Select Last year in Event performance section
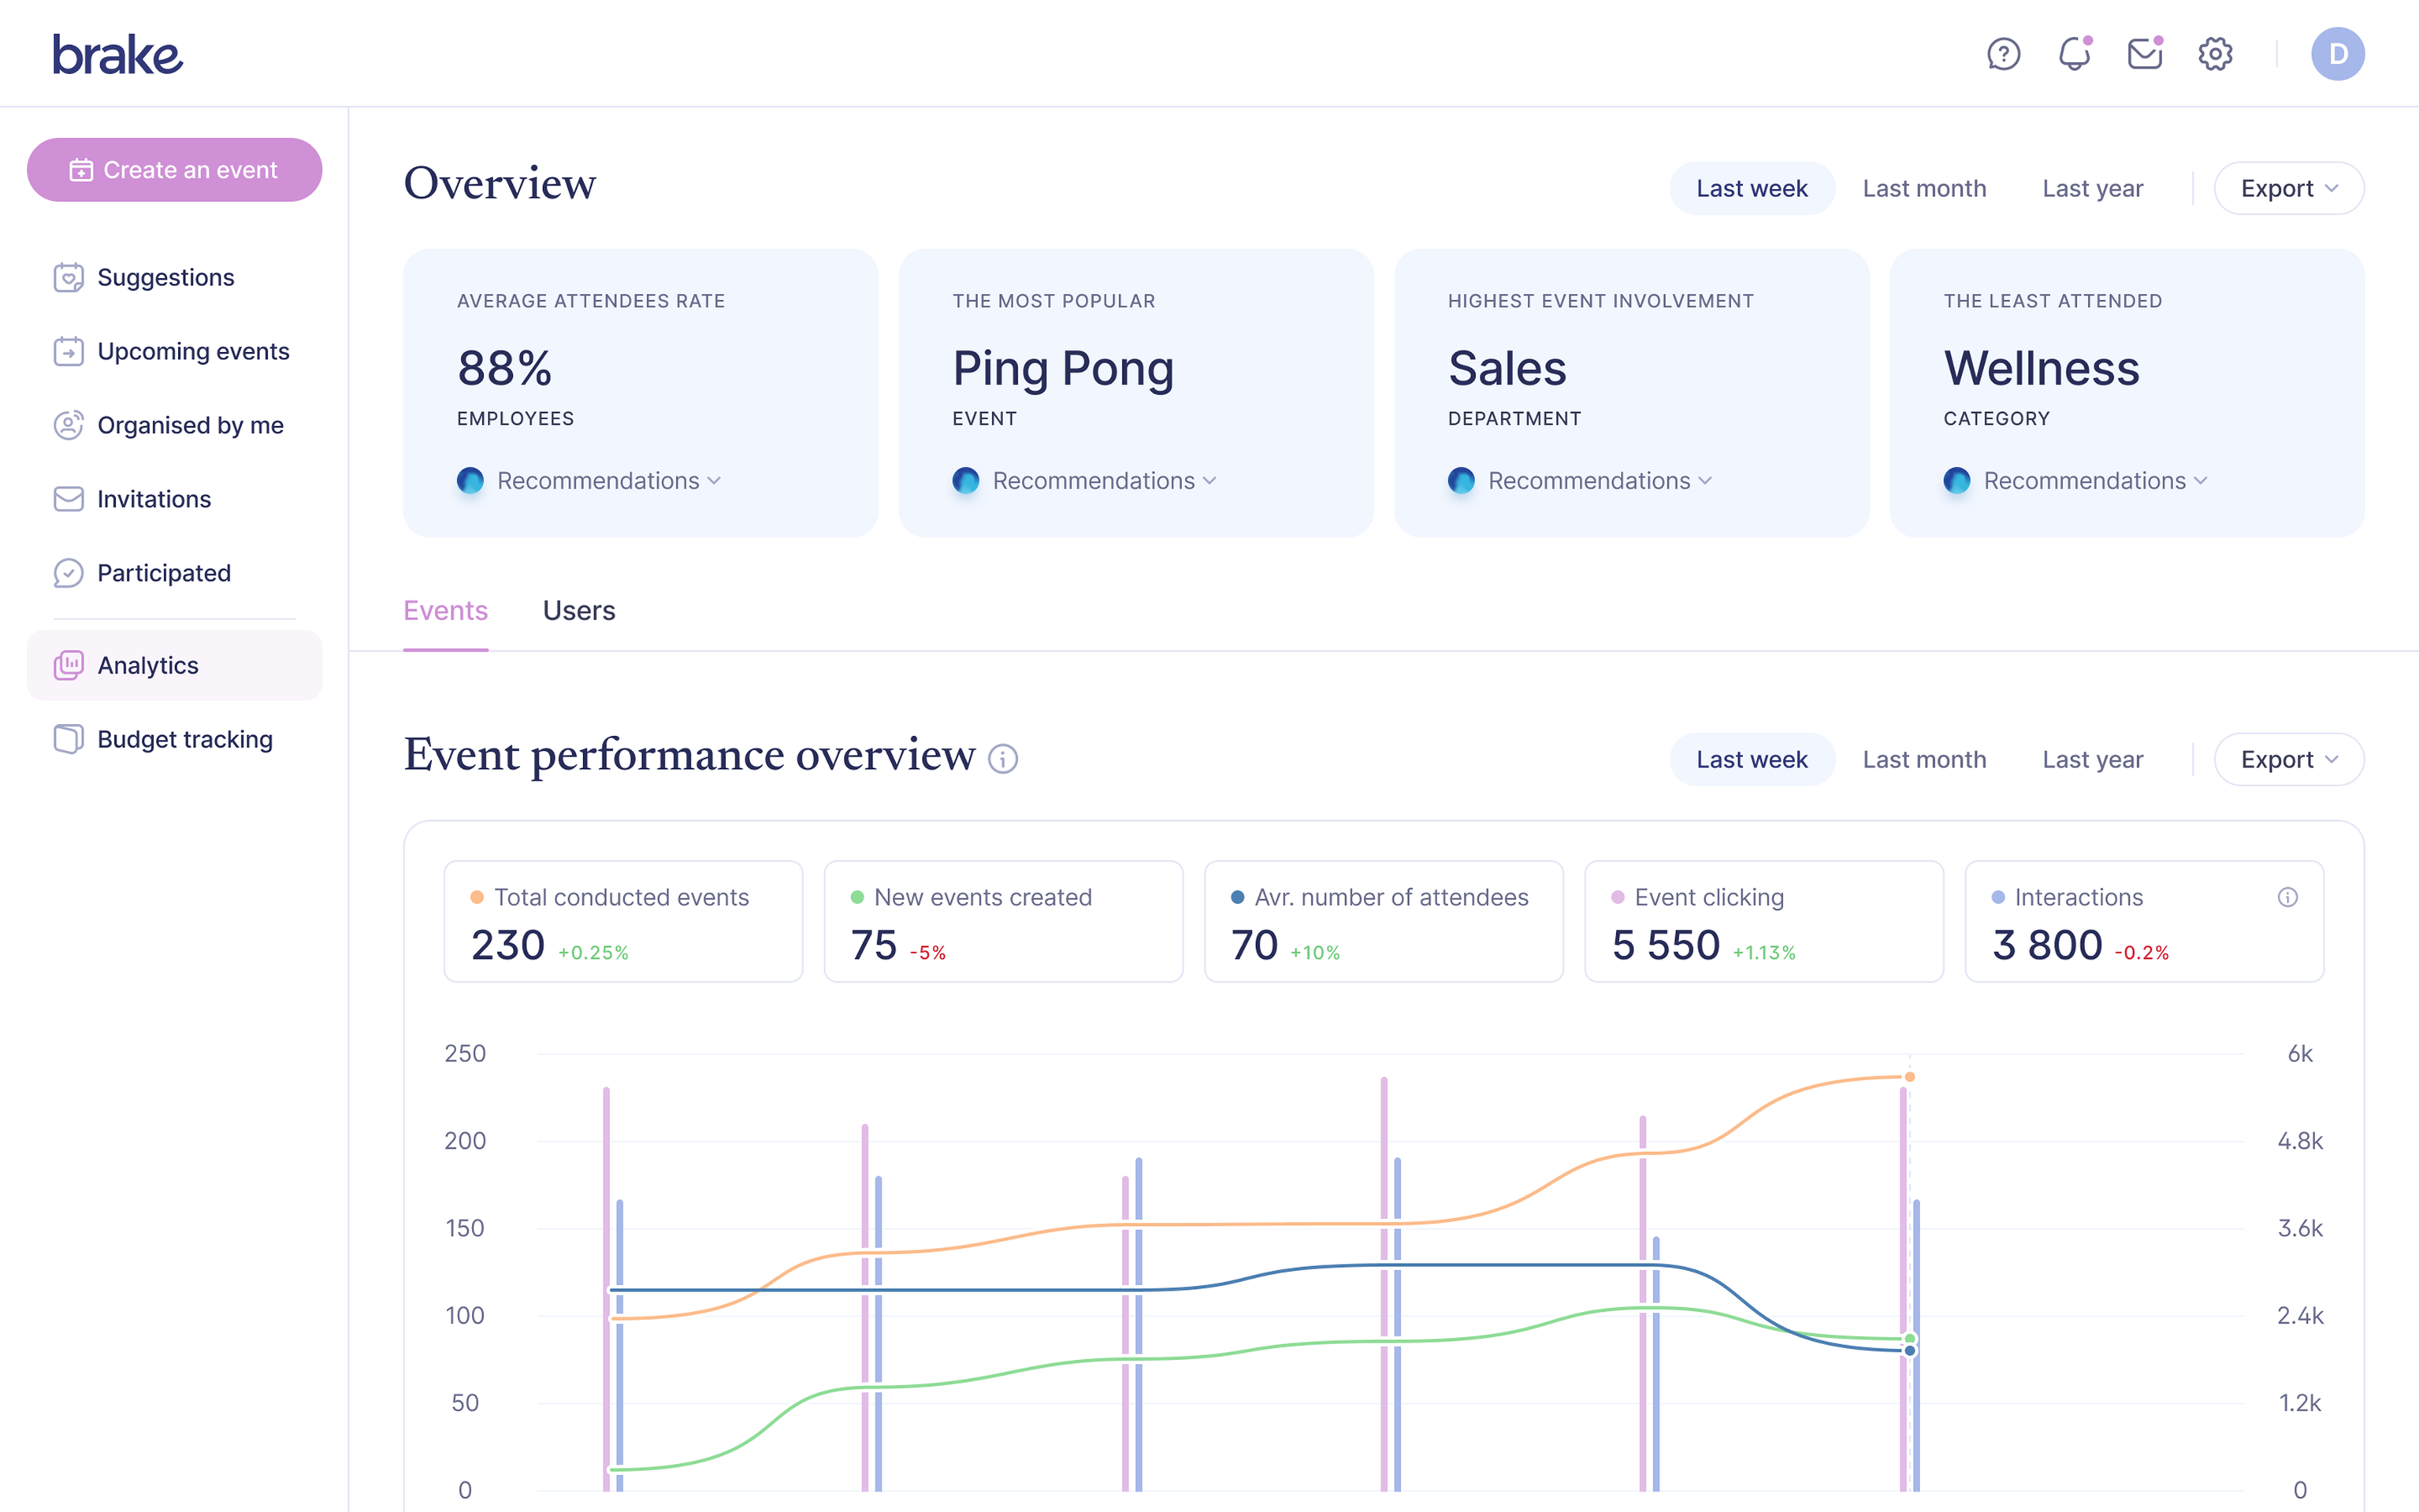2419x1512 pixels. [2092, 759]
